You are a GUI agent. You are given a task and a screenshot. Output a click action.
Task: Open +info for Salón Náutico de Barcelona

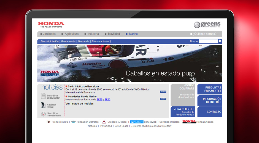163,92
